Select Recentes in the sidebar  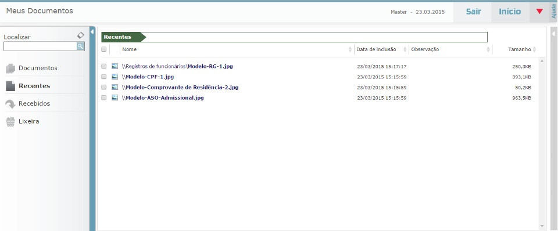click(34, 86)
